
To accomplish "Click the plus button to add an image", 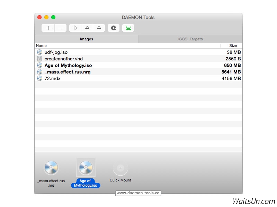I will click(48, 28).
